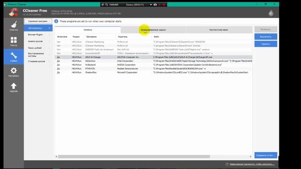Click the Удалить delete button
The height and width of the screenshot is (169, 301).
tap(266, 44)
